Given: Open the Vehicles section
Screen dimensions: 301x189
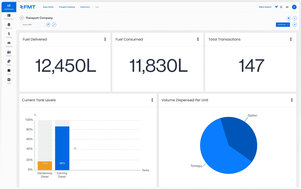Looking at the screenshot, I should pos(9,44).
